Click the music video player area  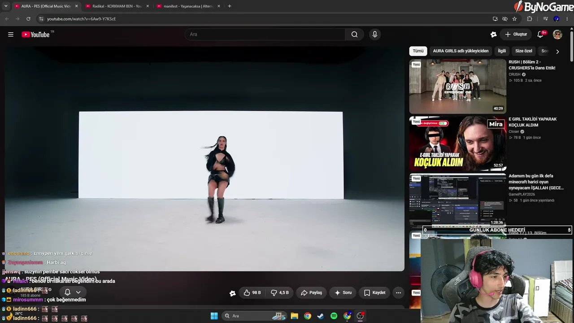point(204,159)
